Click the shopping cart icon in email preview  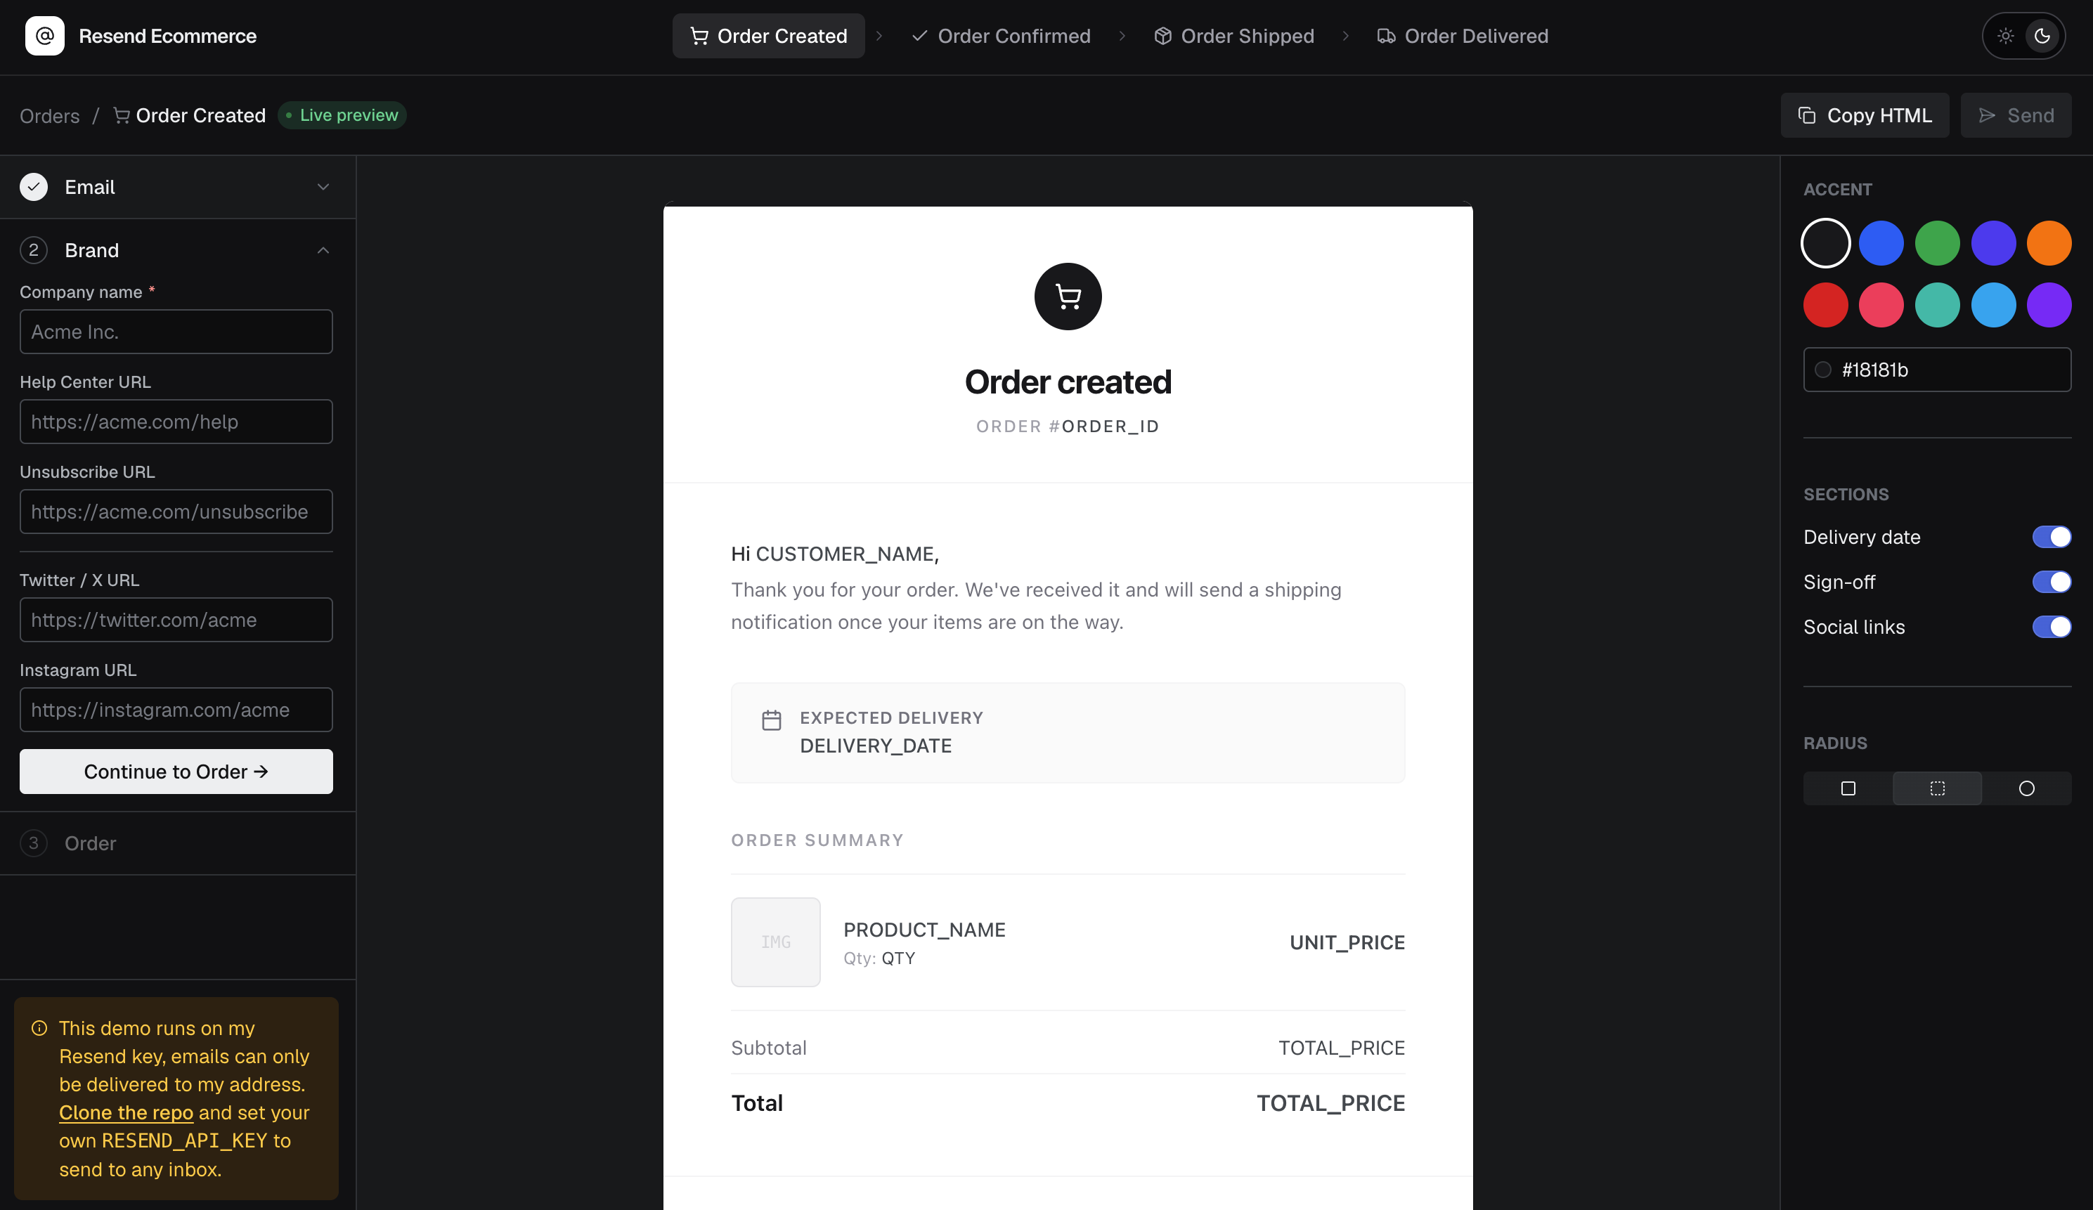[x=1068, y=297]
